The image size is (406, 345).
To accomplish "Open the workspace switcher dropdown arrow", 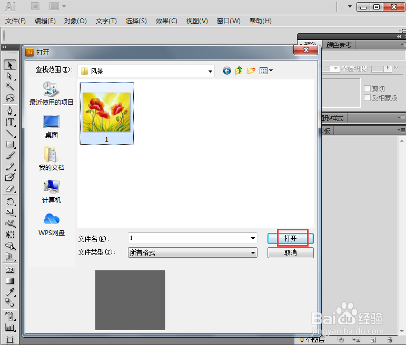I will tap(350, 6).
